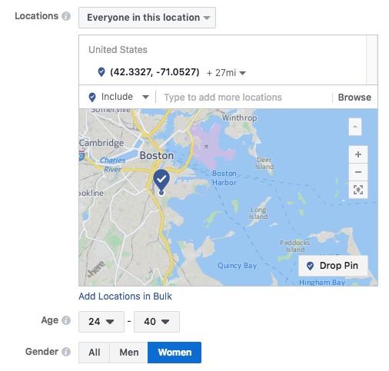Screen dimensions: 389x371
Task: Open the +27mi radius dropdown
Action: [226, 73]
